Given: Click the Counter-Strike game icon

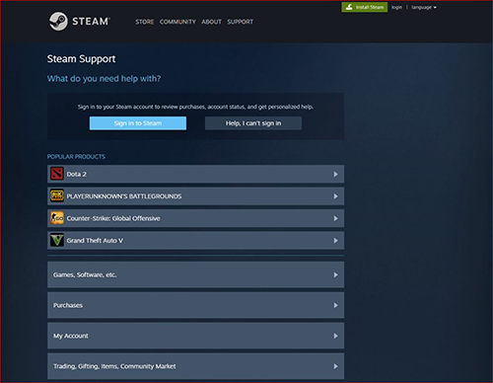Looking at the screenshot, I should [x=57, y=218].
